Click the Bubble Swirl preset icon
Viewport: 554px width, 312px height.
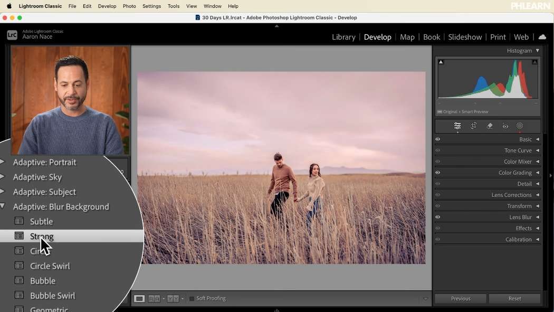coord(19,295)
